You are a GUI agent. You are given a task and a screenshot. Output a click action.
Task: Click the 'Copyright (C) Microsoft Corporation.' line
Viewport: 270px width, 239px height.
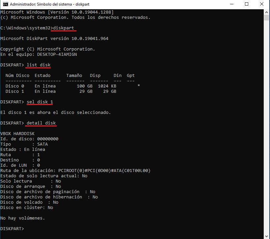(x=48, y=49)
